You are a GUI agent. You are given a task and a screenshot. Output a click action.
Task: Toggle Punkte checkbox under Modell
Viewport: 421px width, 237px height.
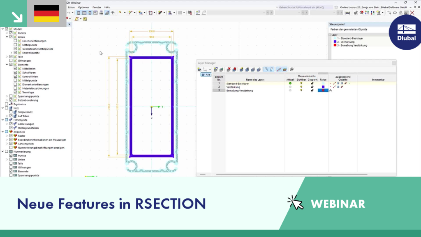[x=11, y=33]
